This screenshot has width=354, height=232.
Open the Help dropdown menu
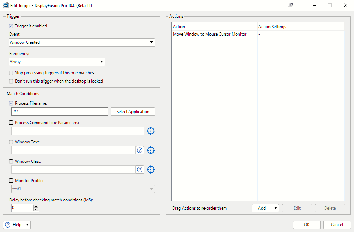pyautogui.click(x=17, y=225)
